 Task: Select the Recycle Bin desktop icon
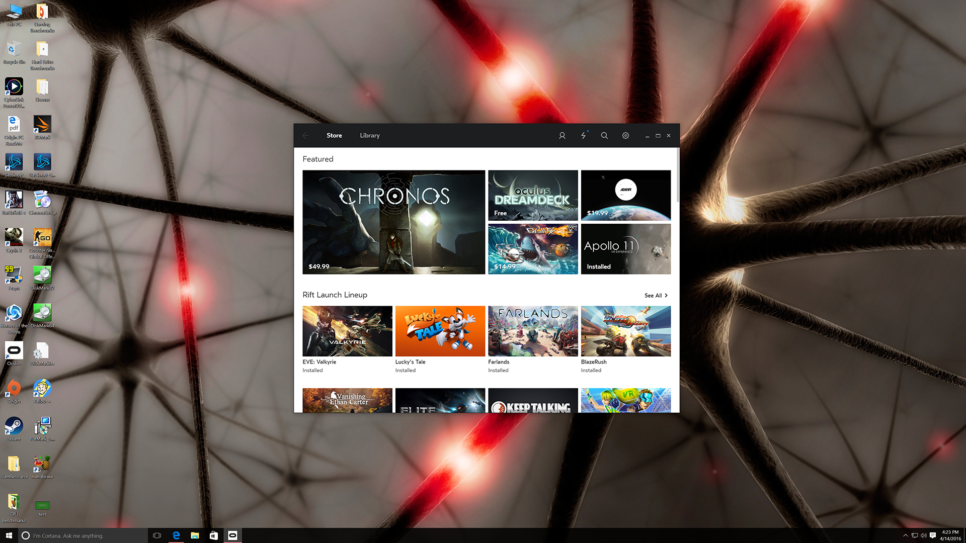(x=14, y=52)
